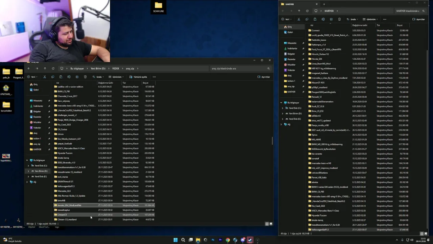The height and width of the screenshot is (244, 433).
Task: Click Rename icon in KARİYER window
Action: [323, 19]
